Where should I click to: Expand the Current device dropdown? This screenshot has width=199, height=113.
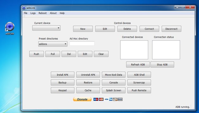pyautogui.click(x=46, y=28)
